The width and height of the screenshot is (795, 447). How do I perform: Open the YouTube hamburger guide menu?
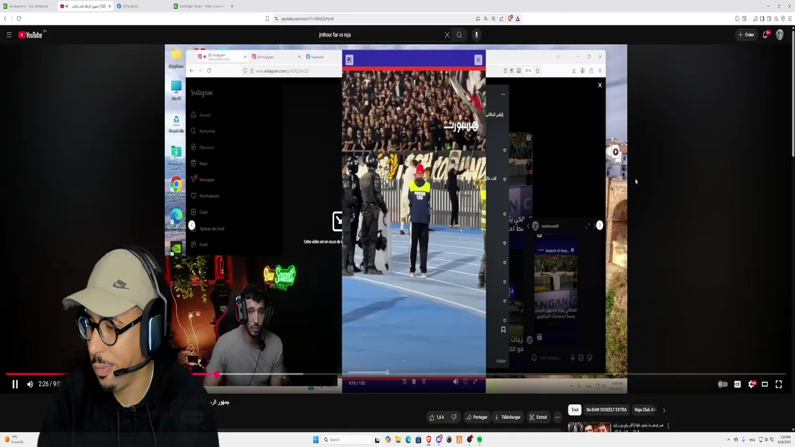click(9, 35)
